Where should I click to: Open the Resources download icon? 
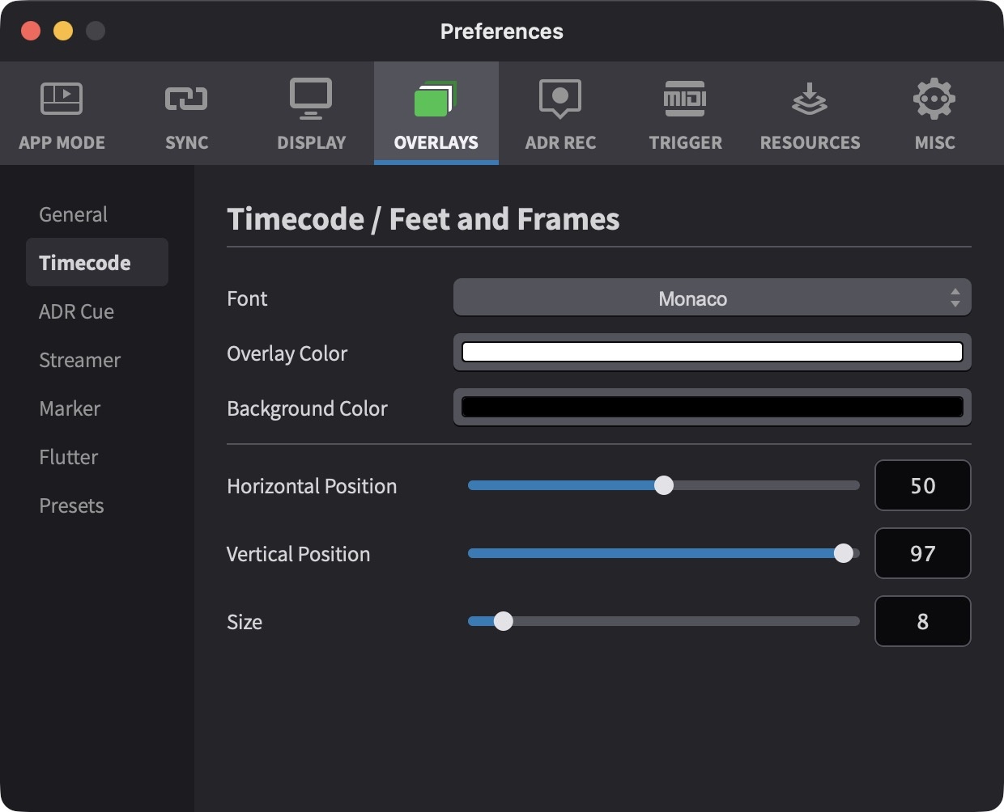click(810, 99)
